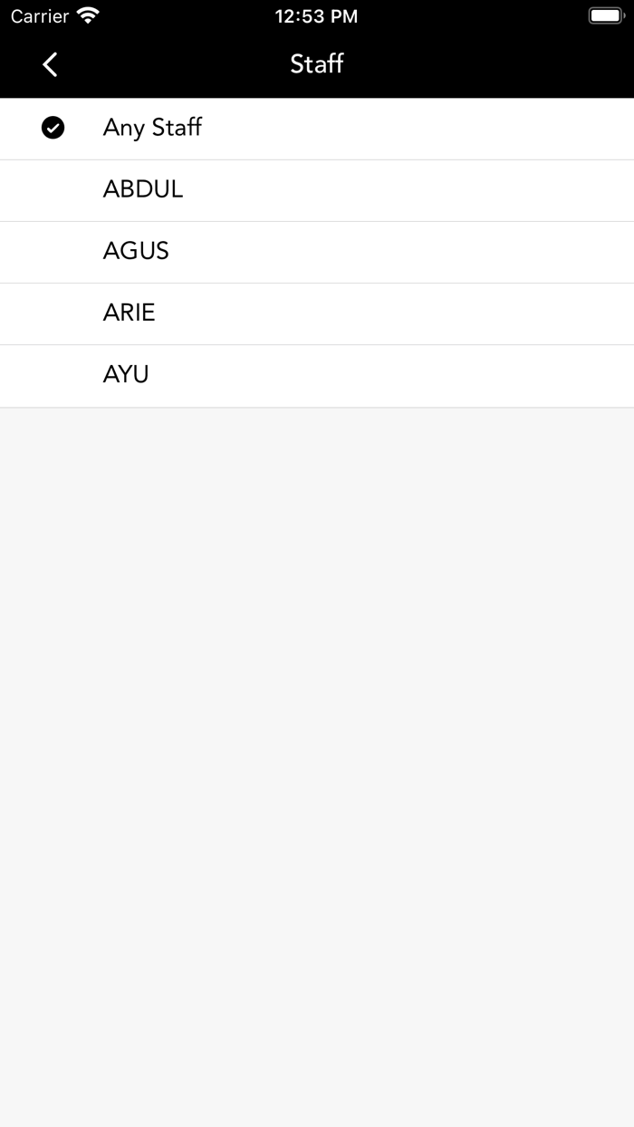Tap the battery icon in the status bar

[x=605, y=15]
